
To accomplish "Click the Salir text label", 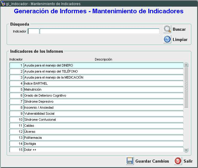I will coord(188,161).
